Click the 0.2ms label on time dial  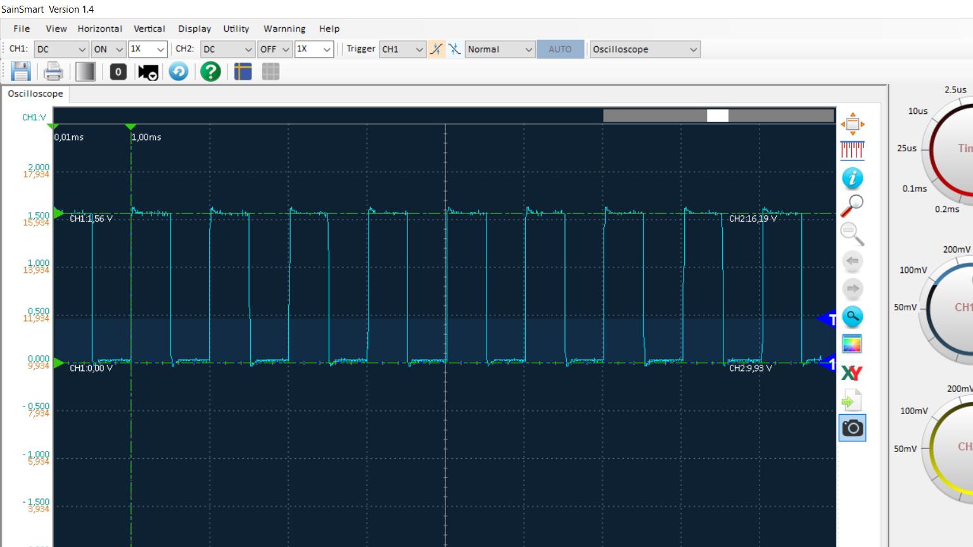pos(947,209)
